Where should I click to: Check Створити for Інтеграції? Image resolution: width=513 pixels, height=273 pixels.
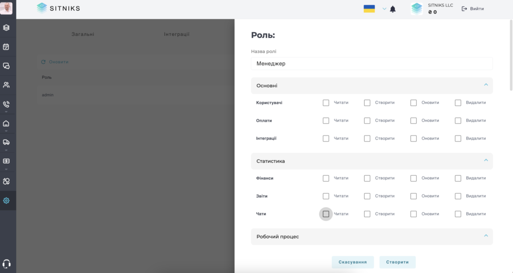pos(367,138)
